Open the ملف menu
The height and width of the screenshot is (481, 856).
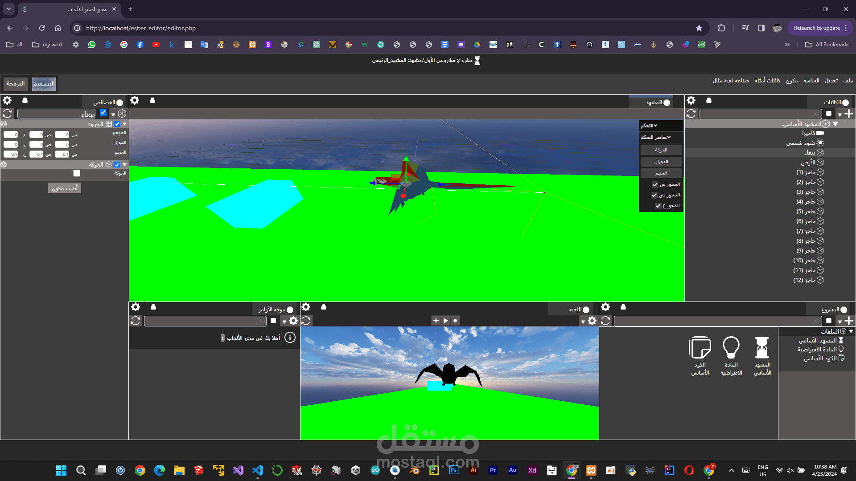(x=848, y=81)
